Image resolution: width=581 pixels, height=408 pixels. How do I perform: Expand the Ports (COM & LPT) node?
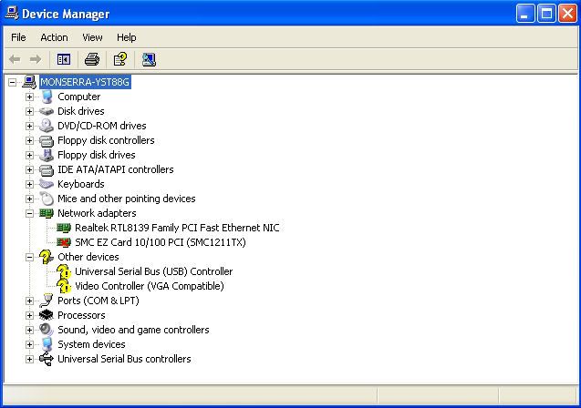(29, 301)
